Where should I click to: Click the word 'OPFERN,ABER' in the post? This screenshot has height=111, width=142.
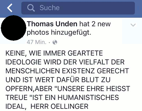pyautogui.click(x=29, y=89)
